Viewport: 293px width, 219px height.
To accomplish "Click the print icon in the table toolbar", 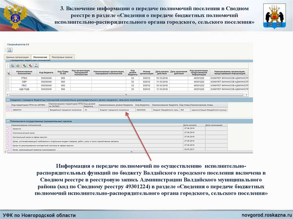I will tap(36, 65).
